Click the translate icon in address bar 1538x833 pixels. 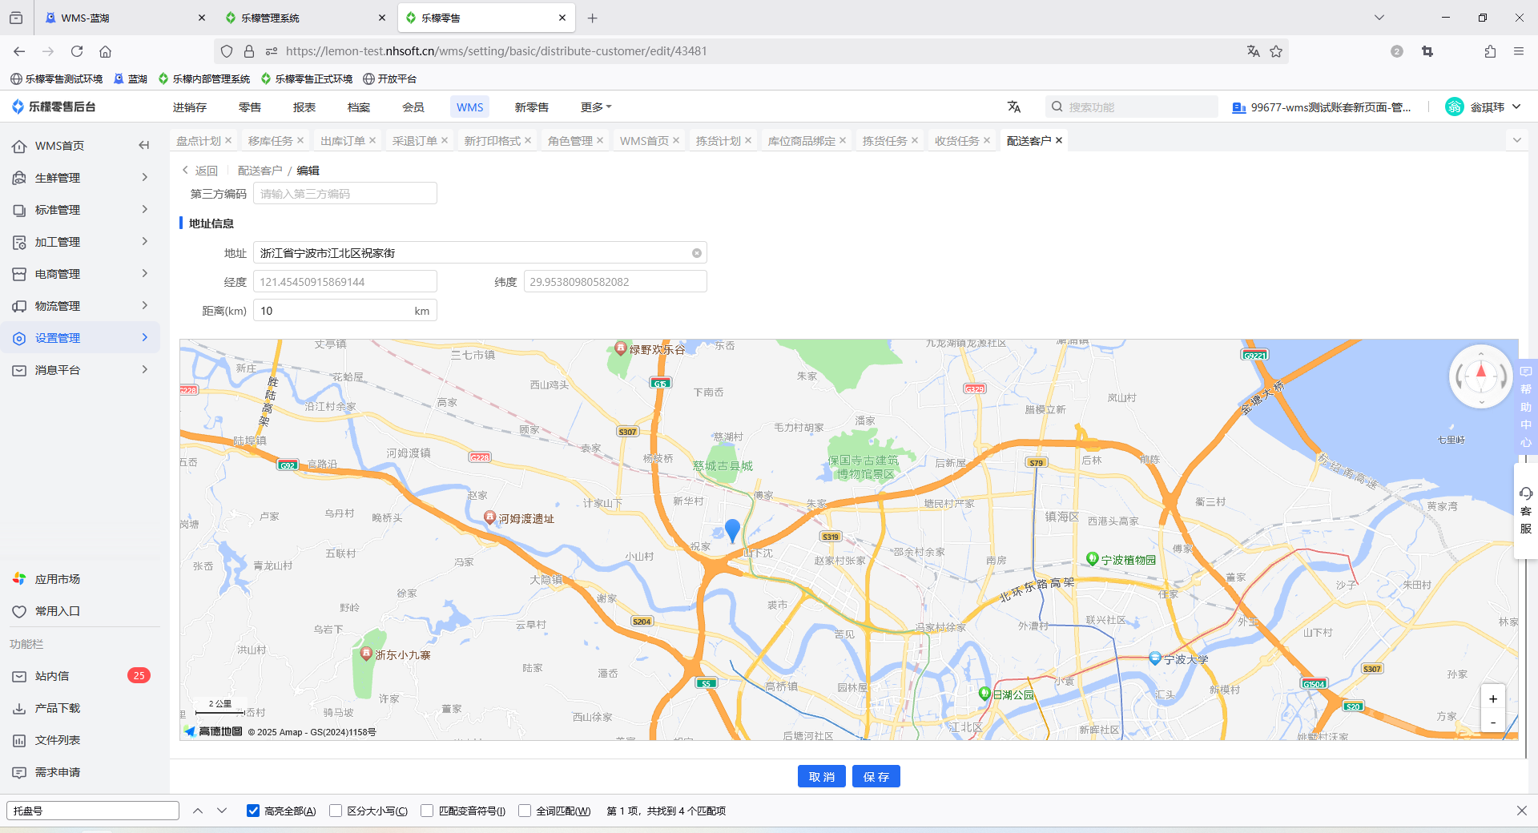[1254, 51]
